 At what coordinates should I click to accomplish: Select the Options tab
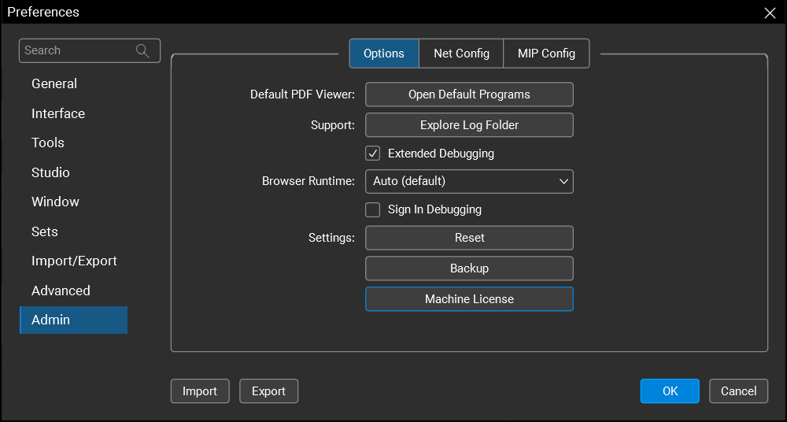[x=384, y=54]
